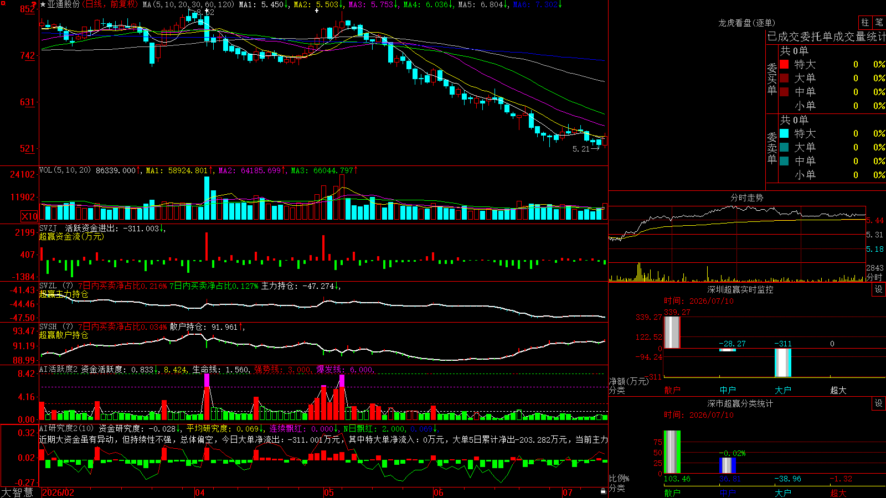The image size is (886, 498).
Task: Click the teal 大单 sell-order swatch
Action: 784,147
